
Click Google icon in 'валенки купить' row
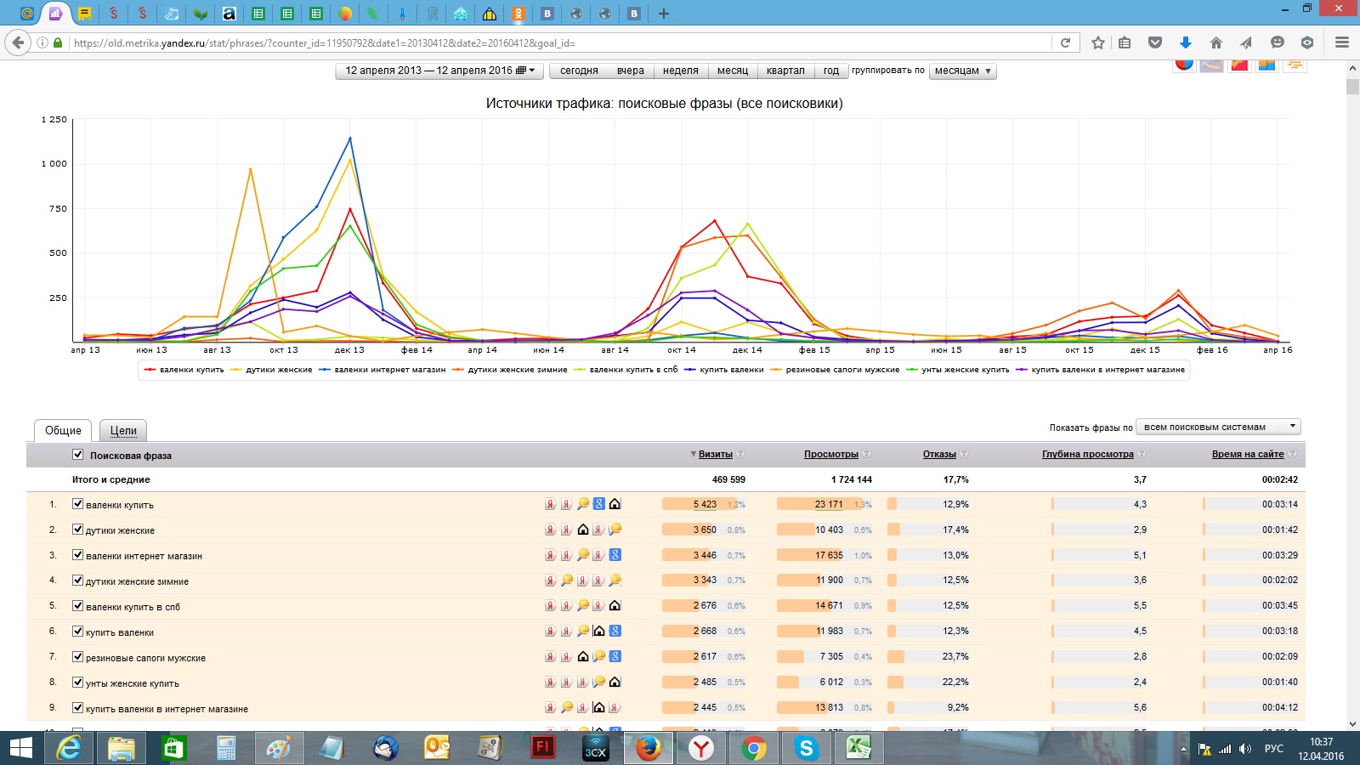[x=599, y=504]
